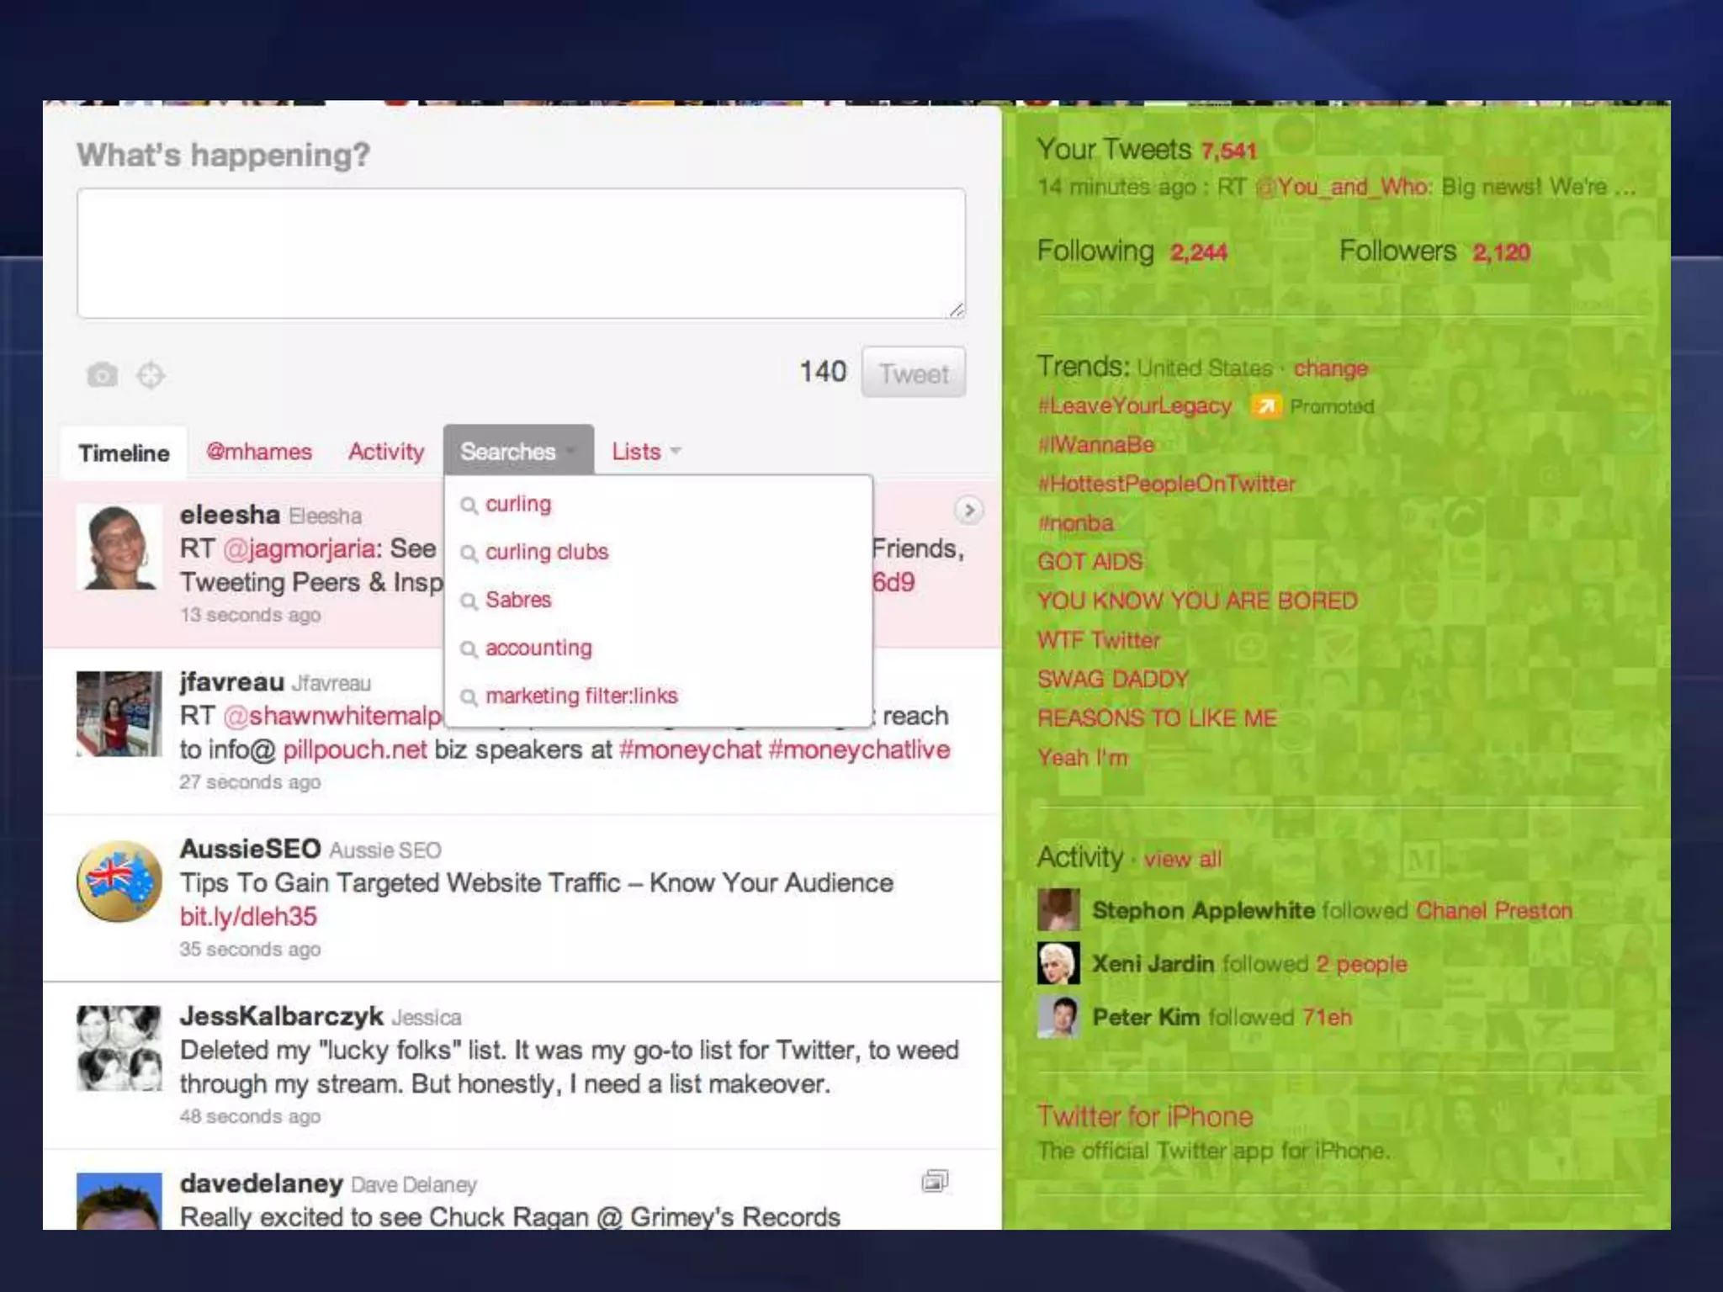Viewport: 1723px width, 1292px height.
Task: Open the #HottestPeopleOnTwitter trend
Action: 1166,484
